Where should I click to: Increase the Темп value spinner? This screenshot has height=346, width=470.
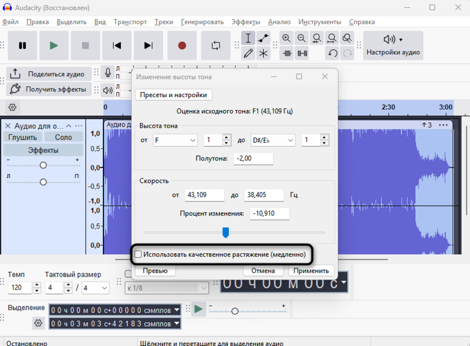(37, 285)
